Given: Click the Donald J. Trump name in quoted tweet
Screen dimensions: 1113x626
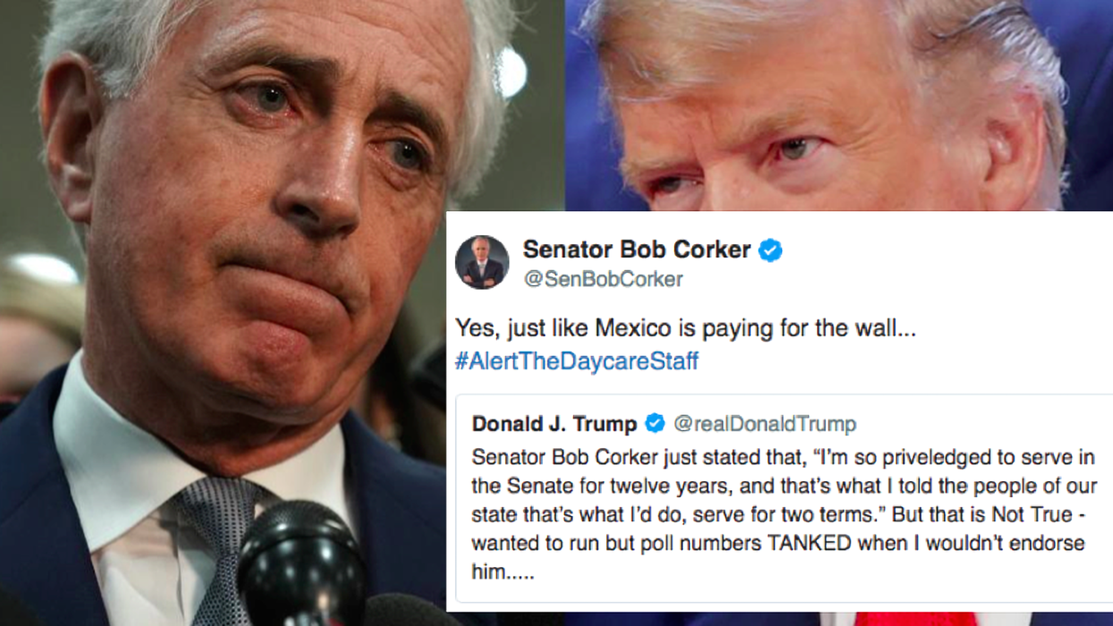Looking at the screenshot, I should (554, 423).
